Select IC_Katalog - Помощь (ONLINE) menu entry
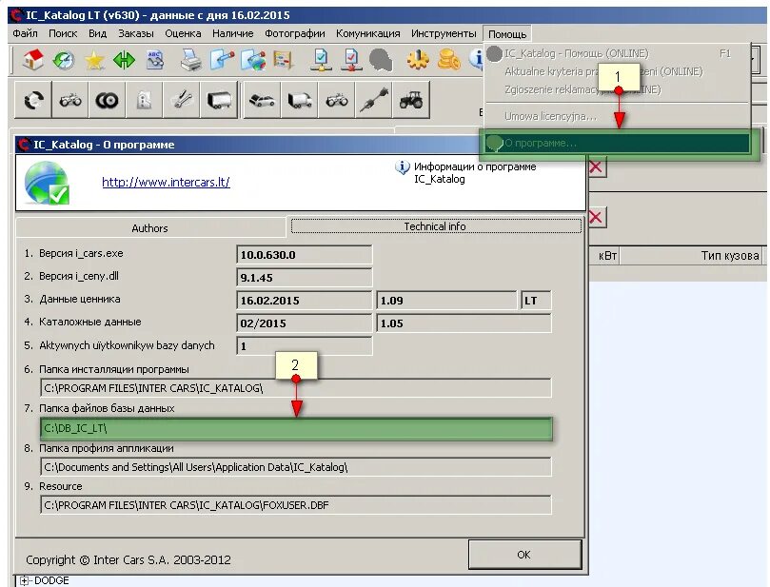Viewport: 770px width, 587px height. [x=618, y=53]
